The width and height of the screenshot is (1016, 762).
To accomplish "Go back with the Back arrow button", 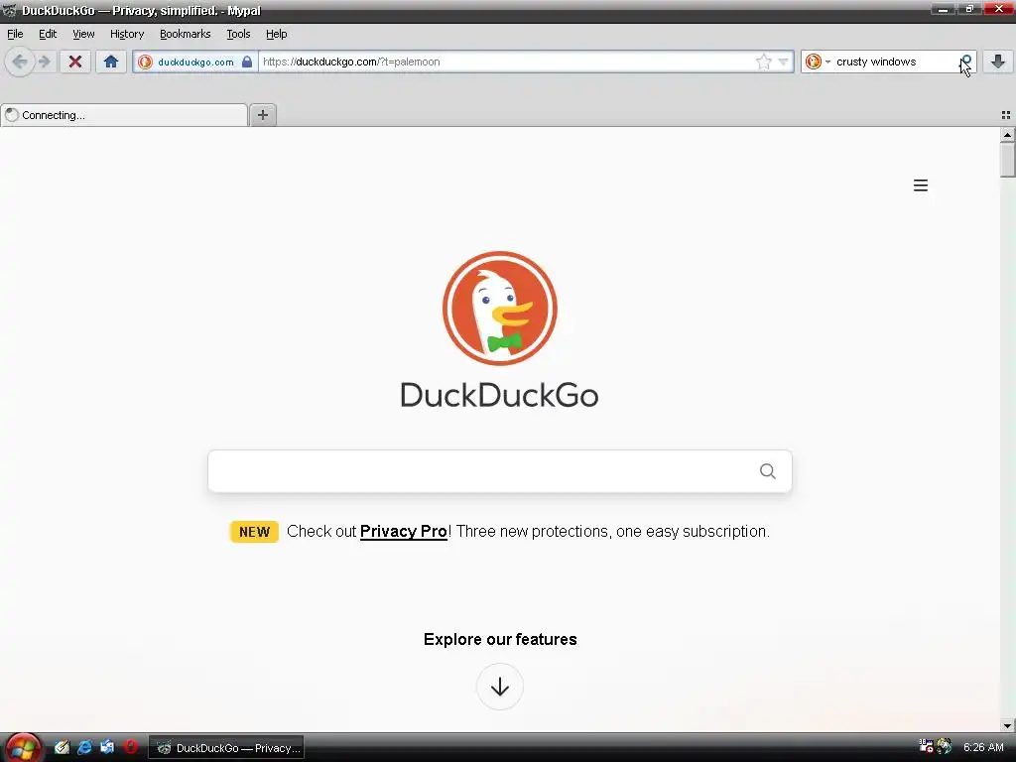I will 20,63.
